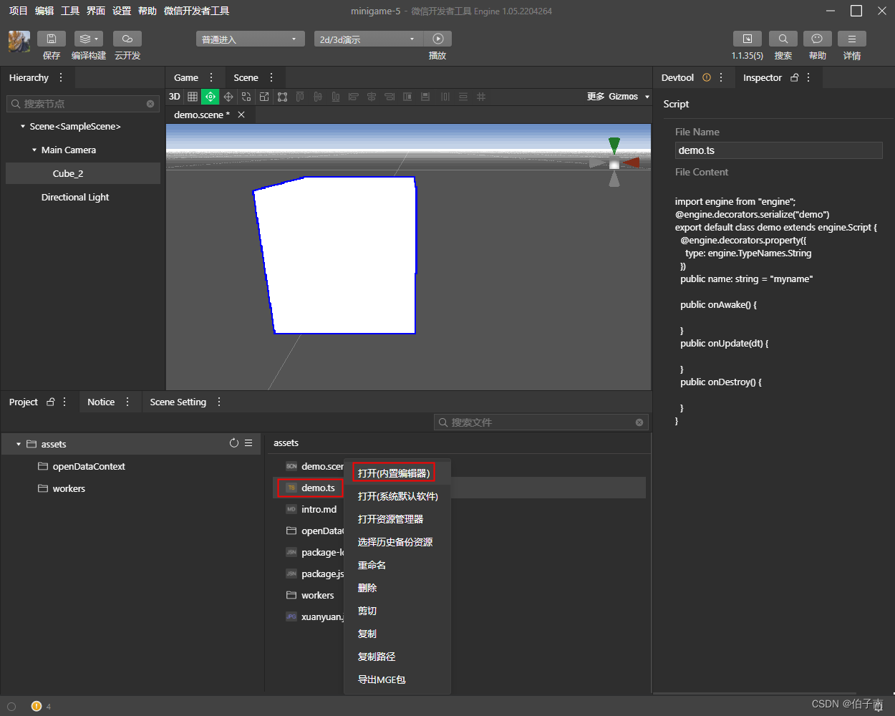
Task: Select the scale tool in scene toolbar
Action: pos(264,97)
